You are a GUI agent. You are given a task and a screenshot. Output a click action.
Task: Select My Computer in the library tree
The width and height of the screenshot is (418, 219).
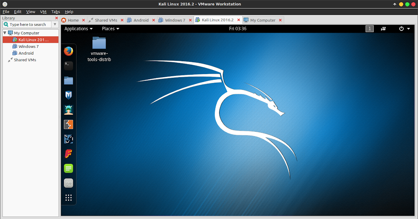point(26,33)
